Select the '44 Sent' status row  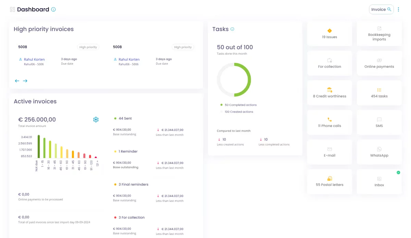click(123, 118)
